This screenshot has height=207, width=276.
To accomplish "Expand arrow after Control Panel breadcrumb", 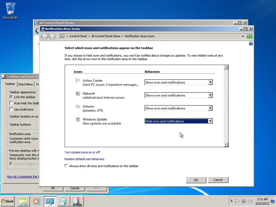I will (x=89, y=36).
